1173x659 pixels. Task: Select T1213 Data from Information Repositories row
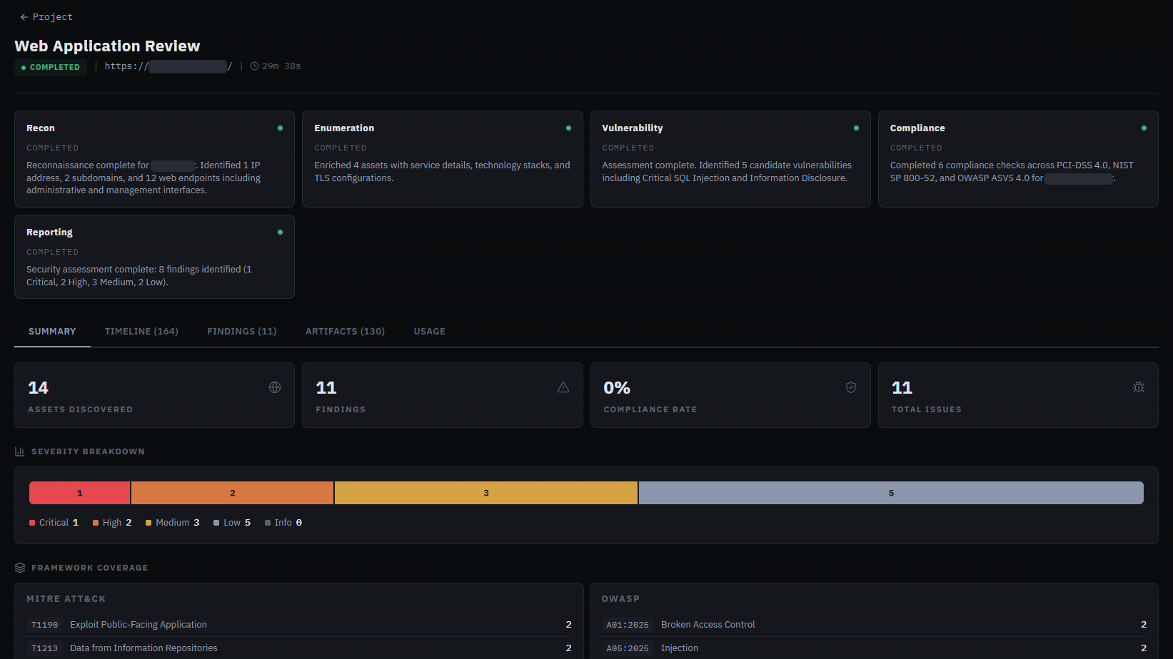[299, 648]
